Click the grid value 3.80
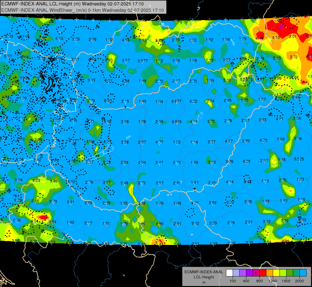The width and height of the screenshot is (312, 287). click(212, 202)
